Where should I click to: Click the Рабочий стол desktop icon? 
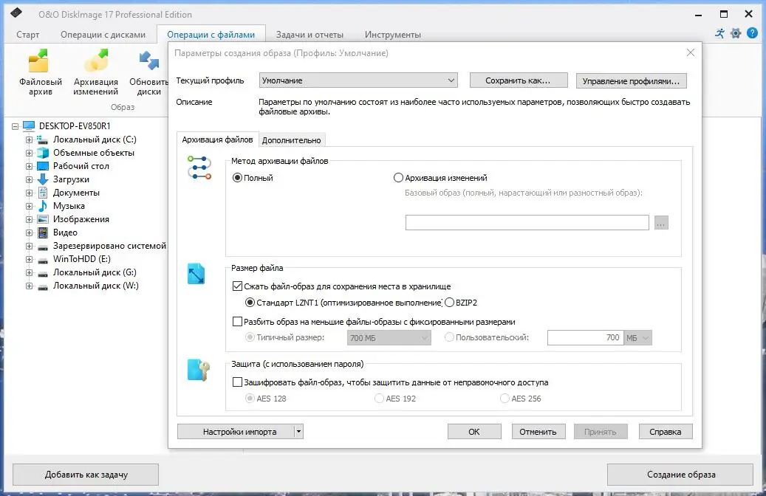coord(43,166)
